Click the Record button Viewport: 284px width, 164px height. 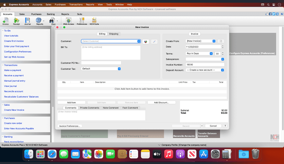[x=186, y=126]
